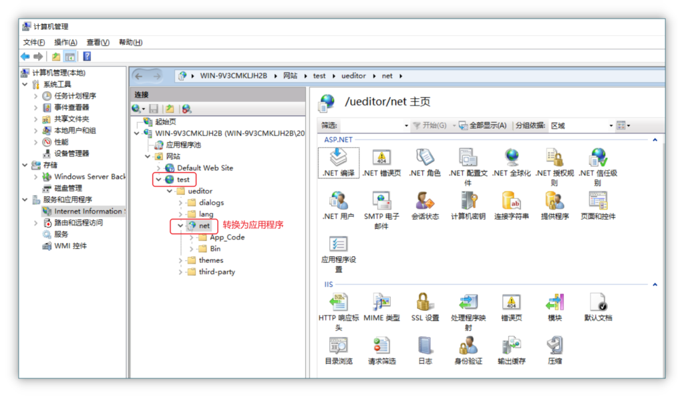Viewport: 684px width, 397px height.
Task: Open the .NET 错误页 feature
Action: [381, 163]
